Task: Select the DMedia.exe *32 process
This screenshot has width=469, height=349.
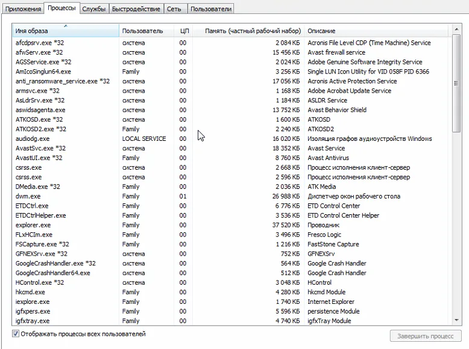Action: [x=232, y=187]
